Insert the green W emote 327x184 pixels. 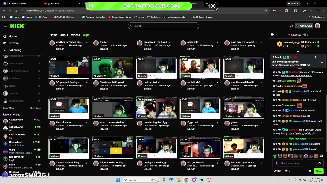[275, 156]
